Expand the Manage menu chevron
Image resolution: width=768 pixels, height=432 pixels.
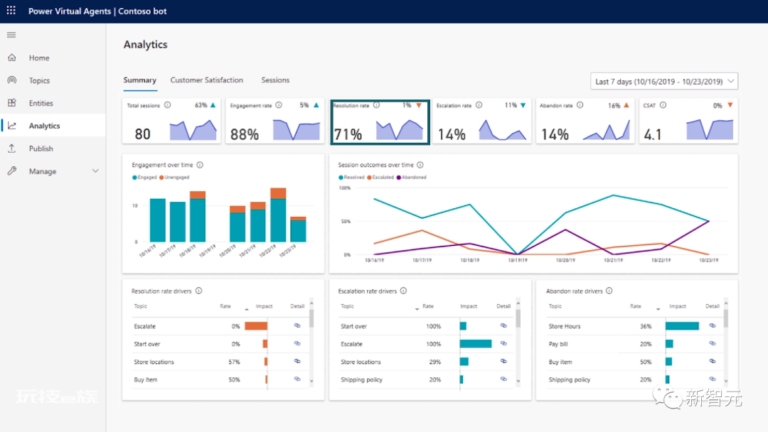[95, 171]
